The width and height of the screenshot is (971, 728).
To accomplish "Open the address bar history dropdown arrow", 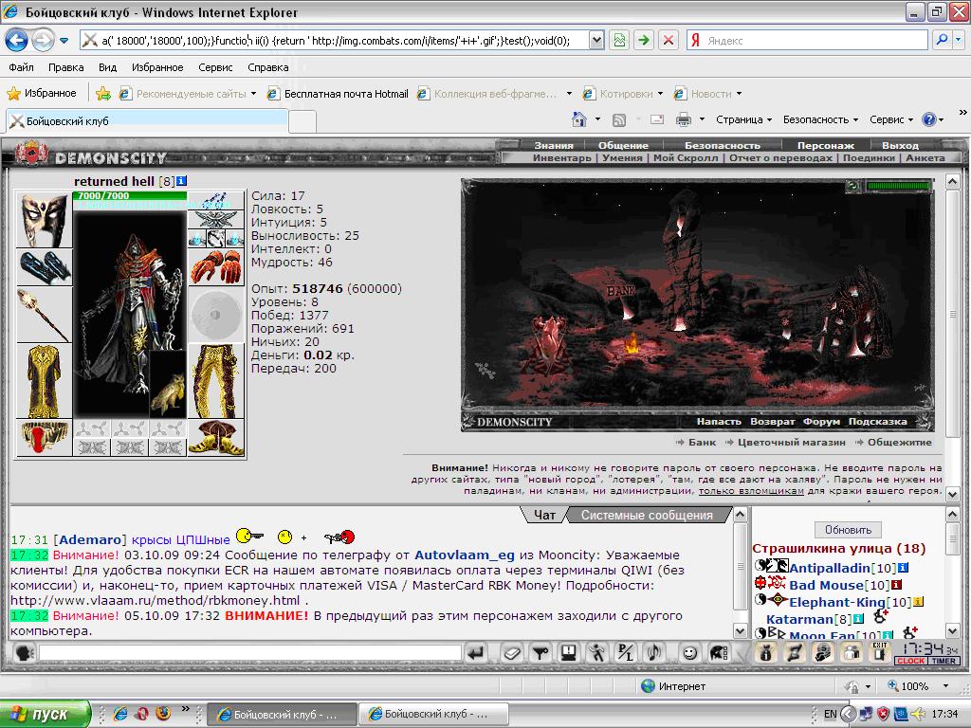I will point(595,40).
